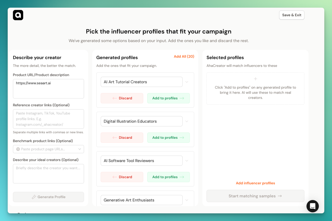332x221 pixels.
Task: Add AI Software Tool Reviewers to profiles
Action: [x=168, y=177]
